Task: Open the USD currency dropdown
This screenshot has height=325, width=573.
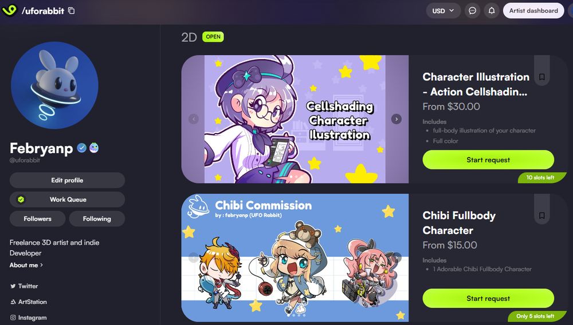Action: coord(444,10)
